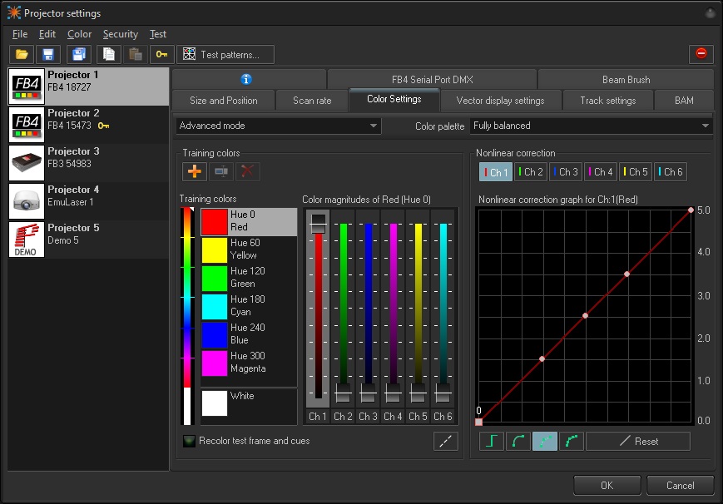Open the blue info icon tab
Screen dimensions: 723x504
(246, 79)
